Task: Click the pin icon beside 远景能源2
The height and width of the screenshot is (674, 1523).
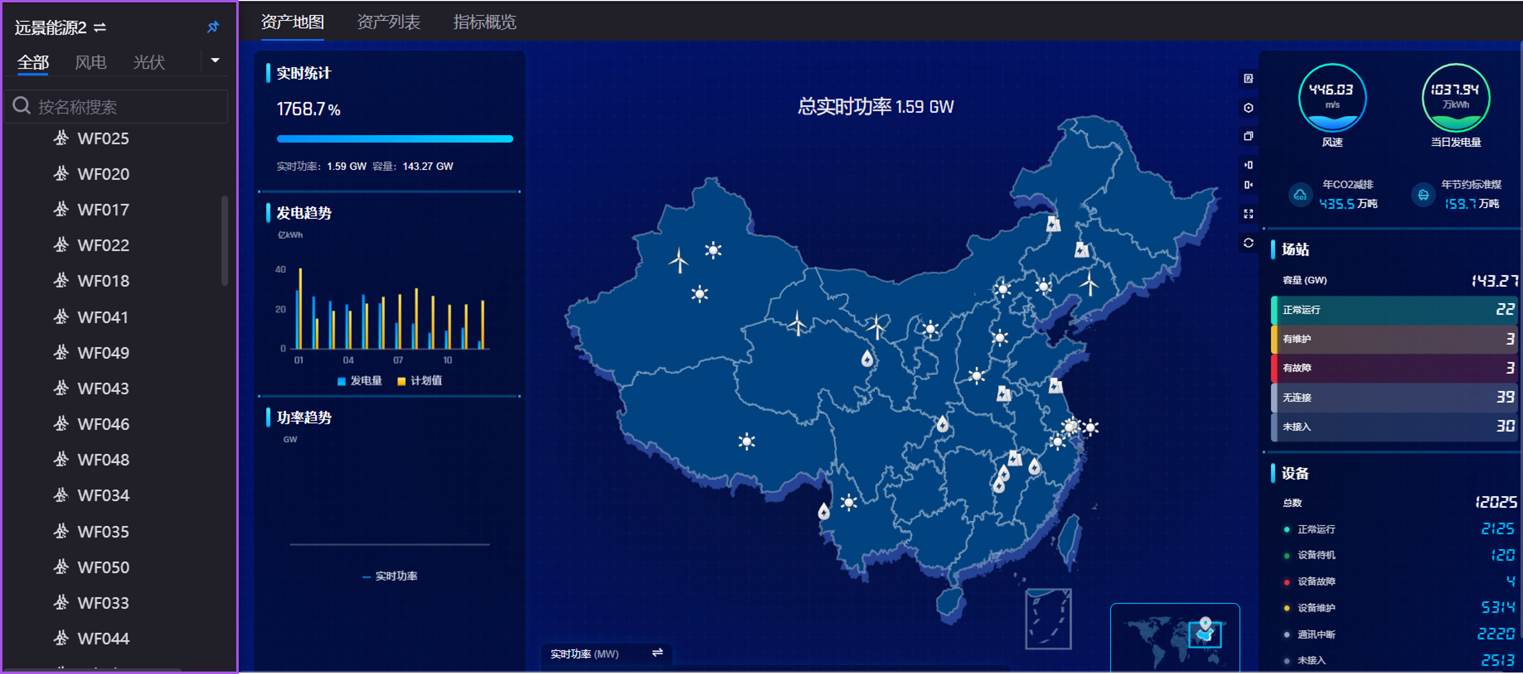Action: click(x=213, y=27)
